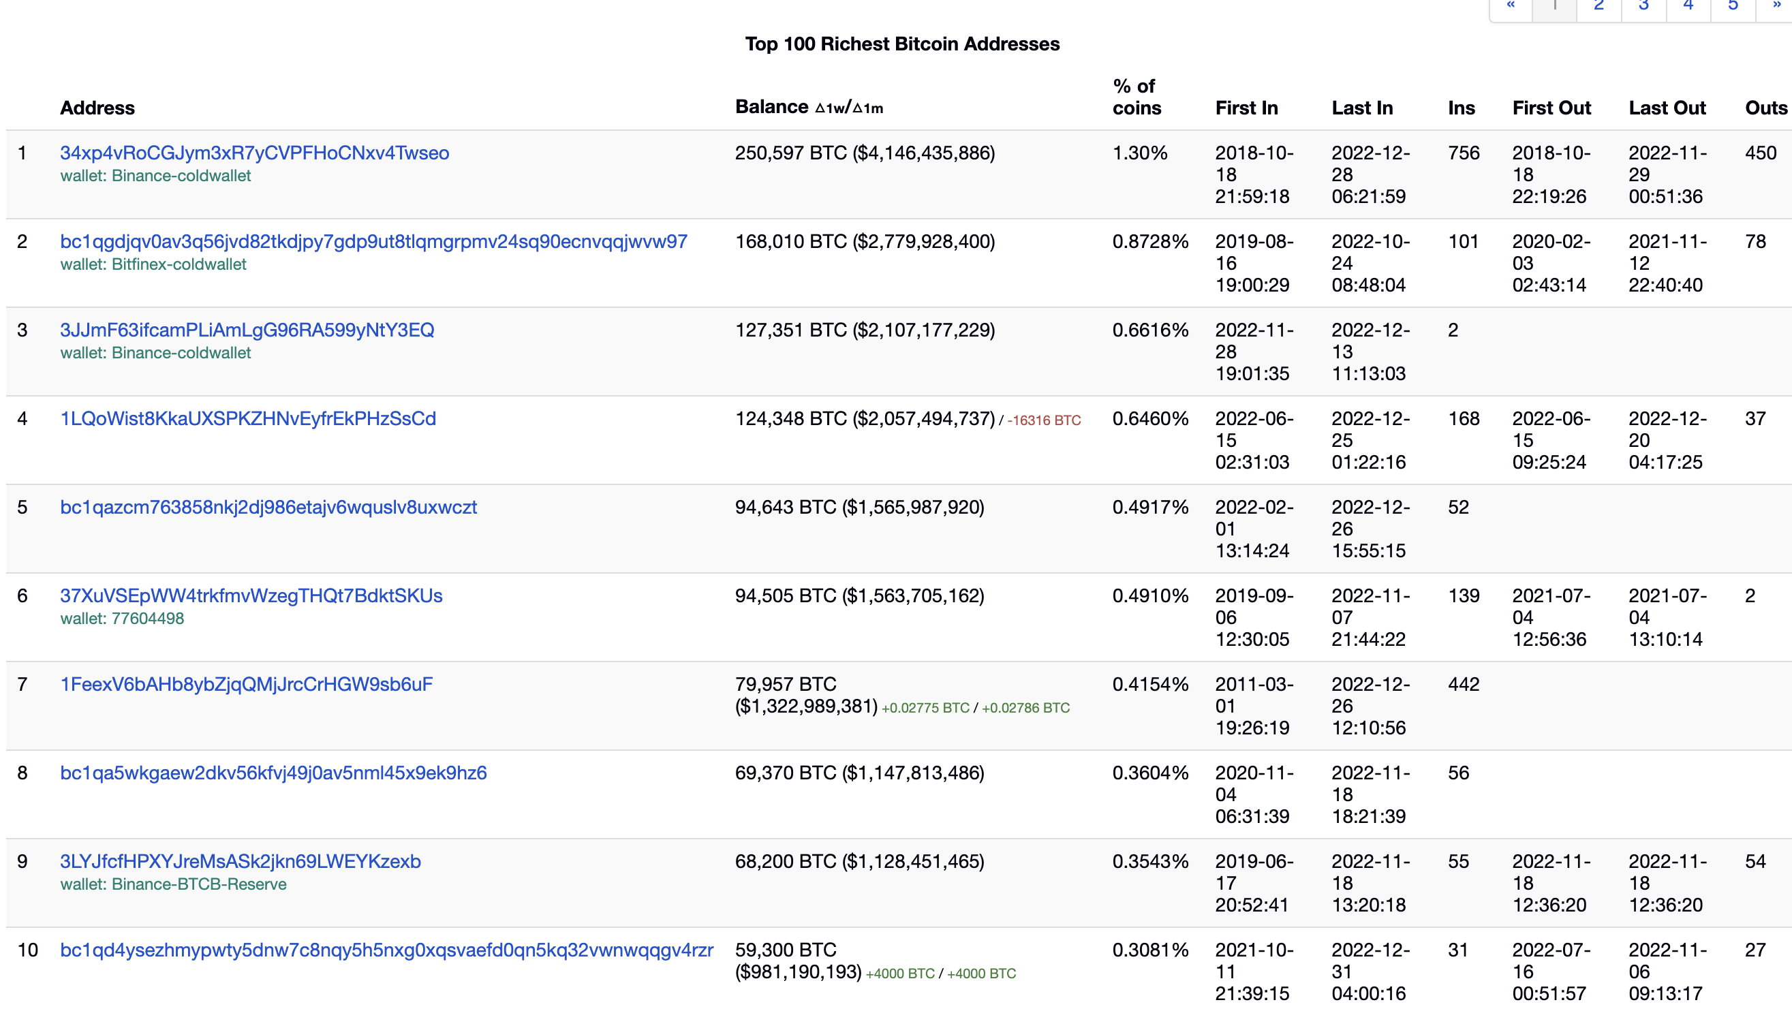Open address bc1qa5wkgaew2dkv56kfvj49j0av5nml45x9ek9hz6
Screen dimensions: 1792x1011
(273, 773)
